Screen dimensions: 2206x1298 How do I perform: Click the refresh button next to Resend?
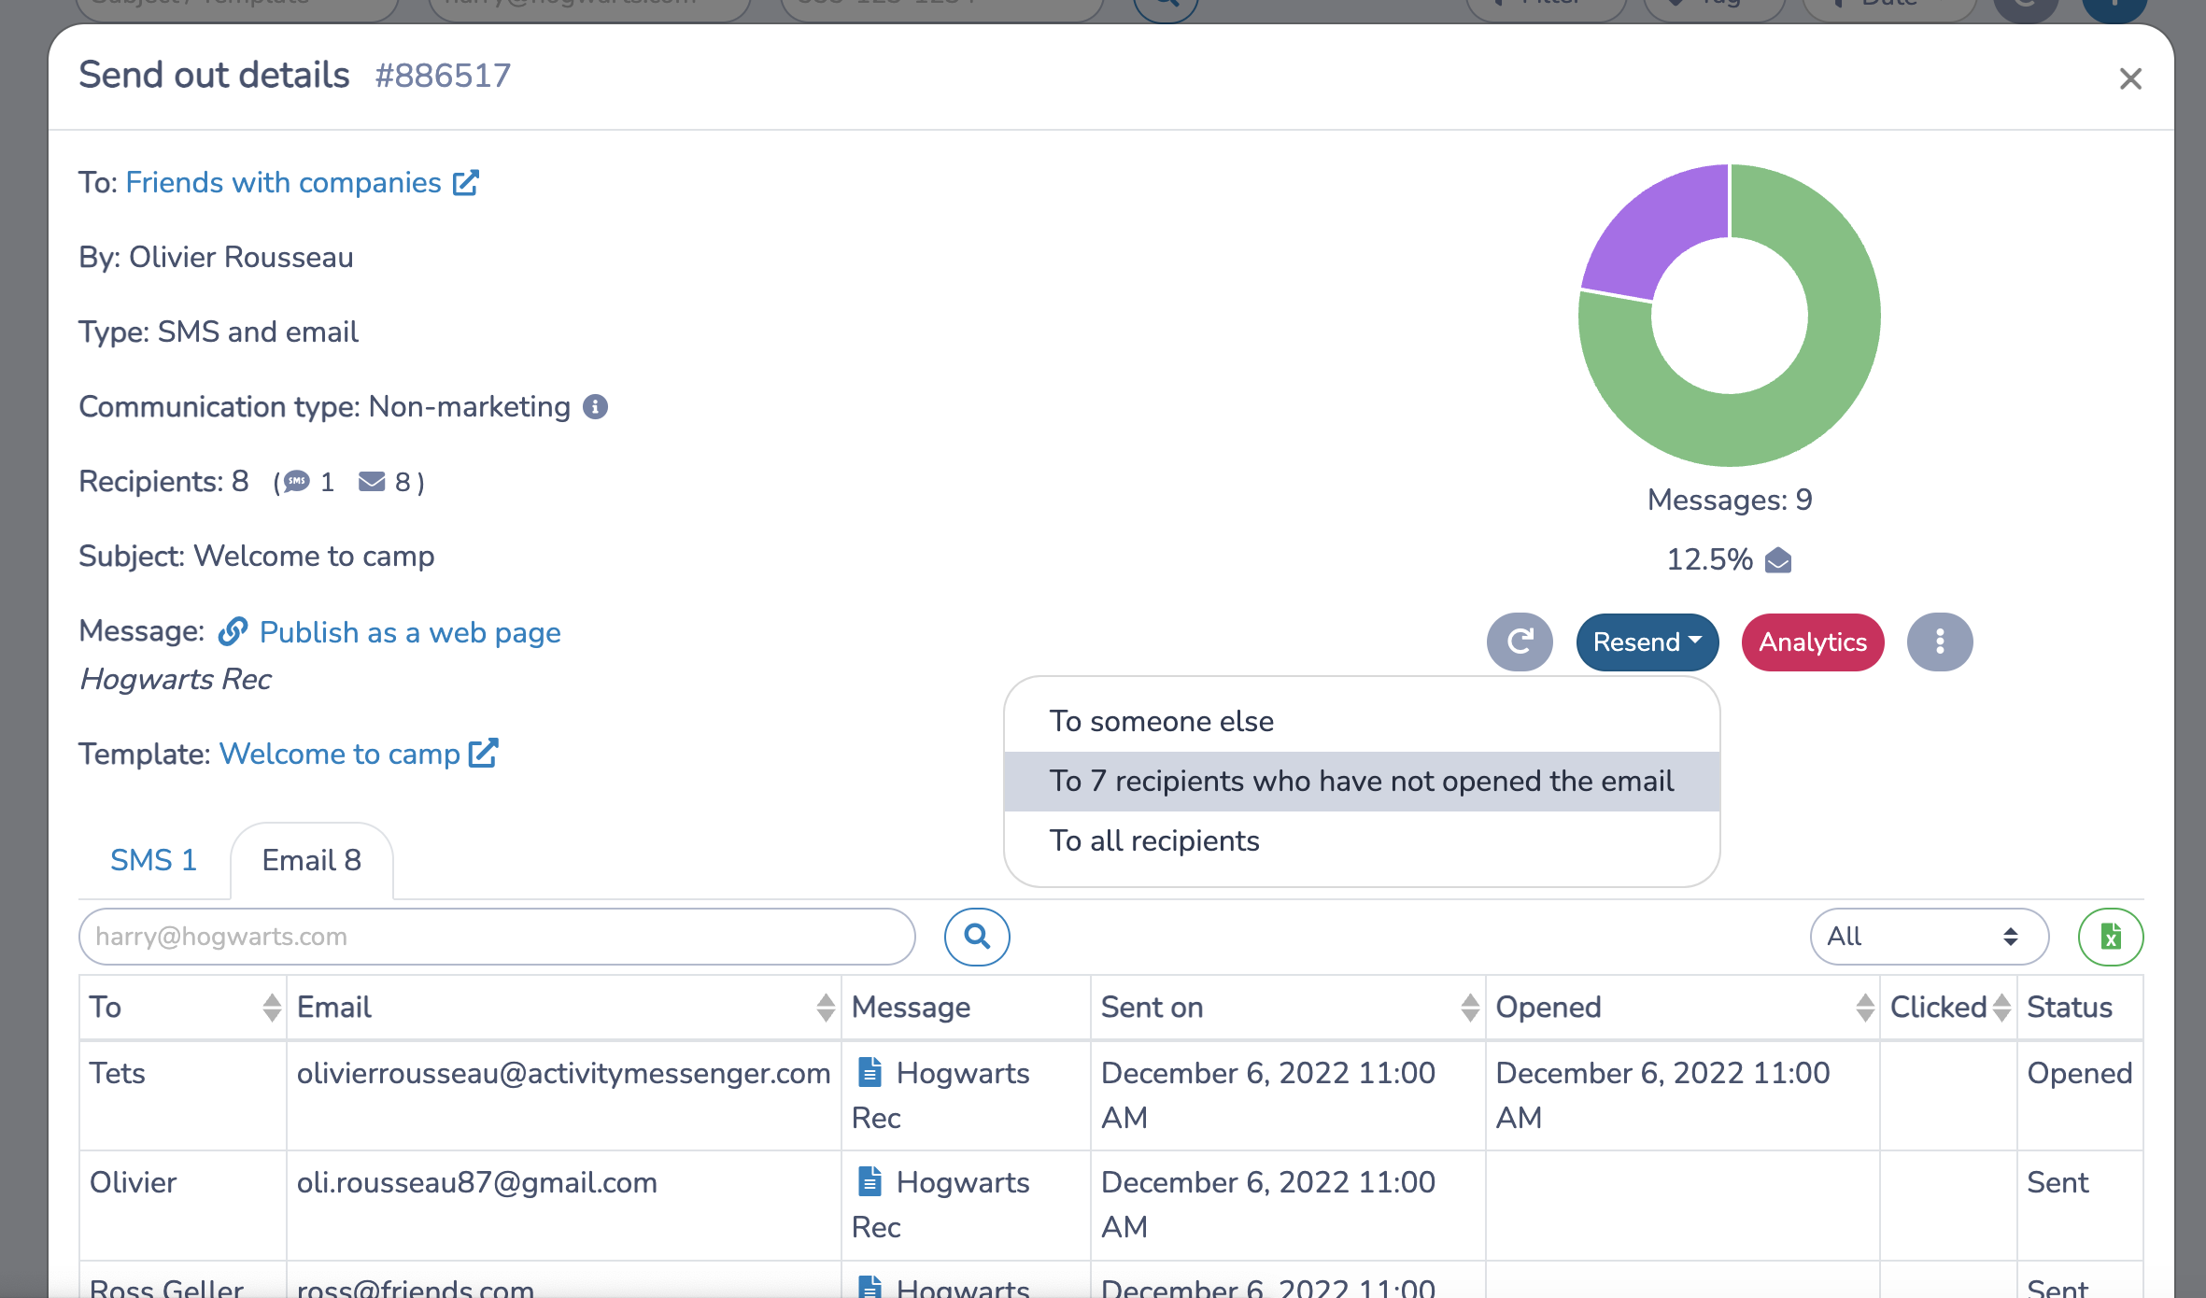coord(1520,642)
